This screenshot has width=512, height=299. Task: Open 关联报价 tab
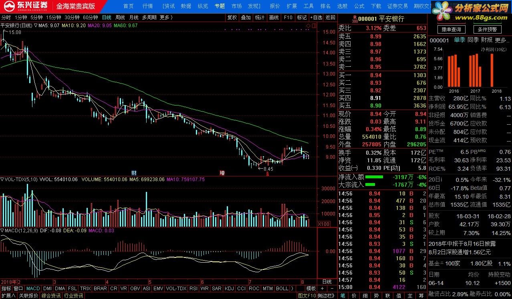coord(28,296)
